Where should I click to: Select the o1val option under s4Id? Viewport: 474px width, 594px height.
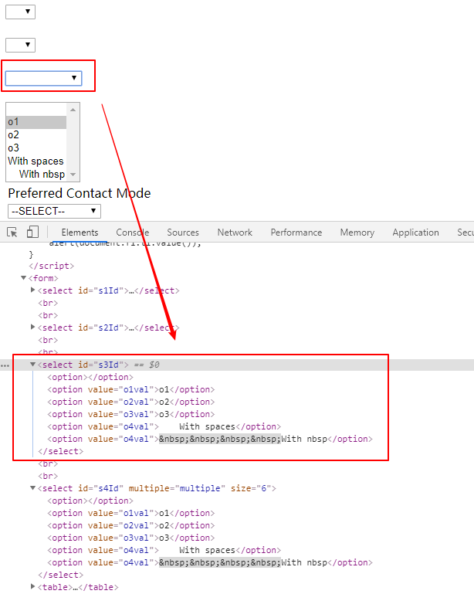point(130,513)
